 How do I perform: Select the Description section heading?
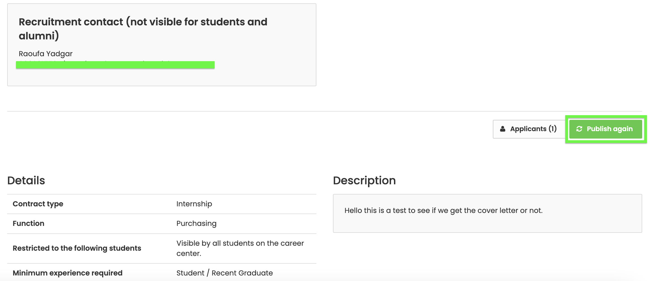pos(364,180)
